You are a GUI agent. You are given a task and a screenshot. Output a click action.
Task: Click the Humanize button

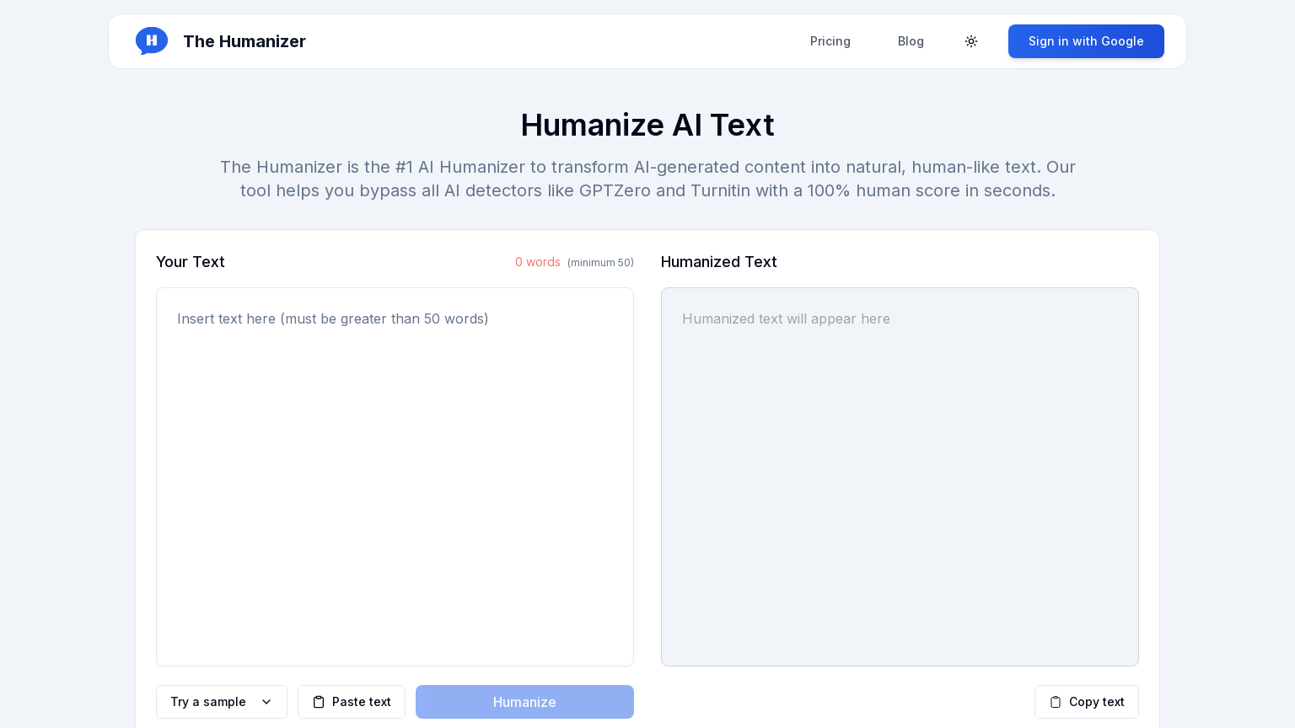tap(524, 702)
